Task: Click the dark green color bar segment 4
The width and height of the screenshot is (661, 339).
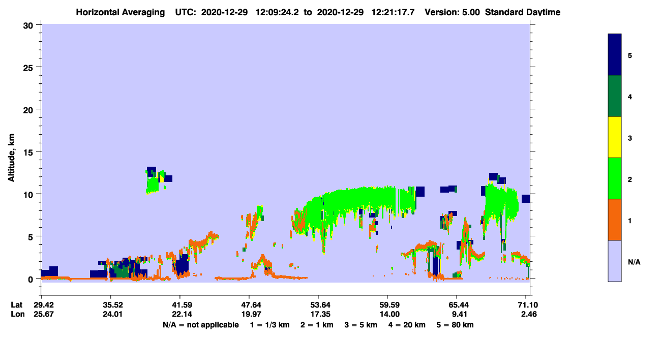Action: [615, 96]
